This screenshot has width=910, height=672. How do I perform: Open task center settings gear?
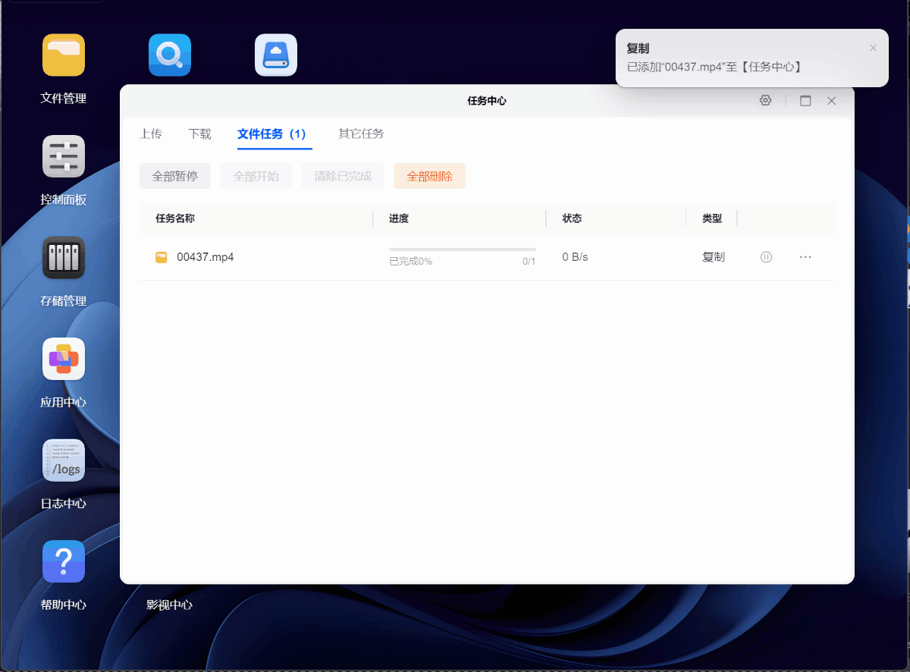point(765,101)
